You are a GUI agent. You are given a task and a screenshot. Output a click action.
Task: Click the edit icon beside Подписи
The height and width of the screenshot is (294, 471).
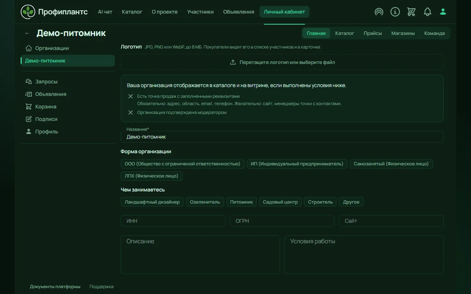(x=28, y=119)
